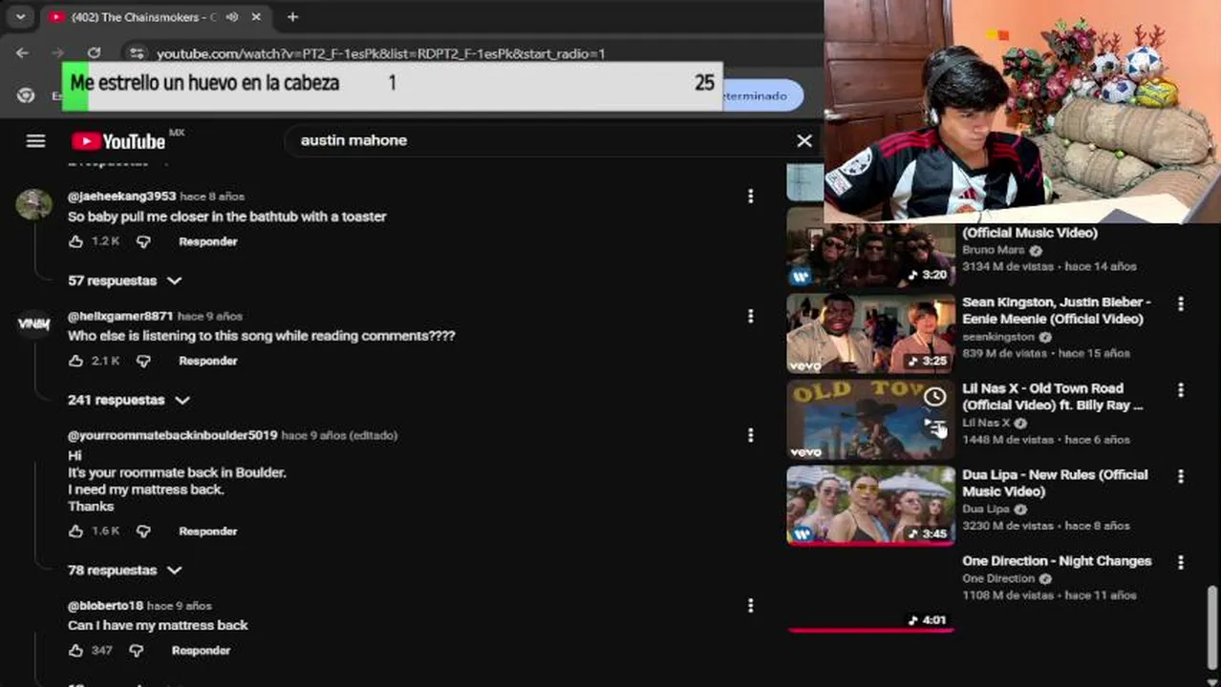Open more options for Night Changes video
The height and width of the screenshot is (687, 1221).
tap(1181, 563)
